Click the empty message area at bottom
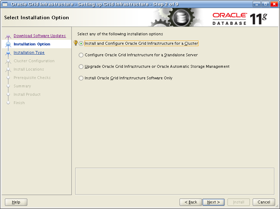 (175, 181)
